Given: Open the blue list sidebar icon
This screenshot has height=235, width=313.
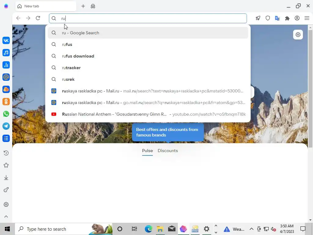Looking at the screenshot, I should (6, 138).
